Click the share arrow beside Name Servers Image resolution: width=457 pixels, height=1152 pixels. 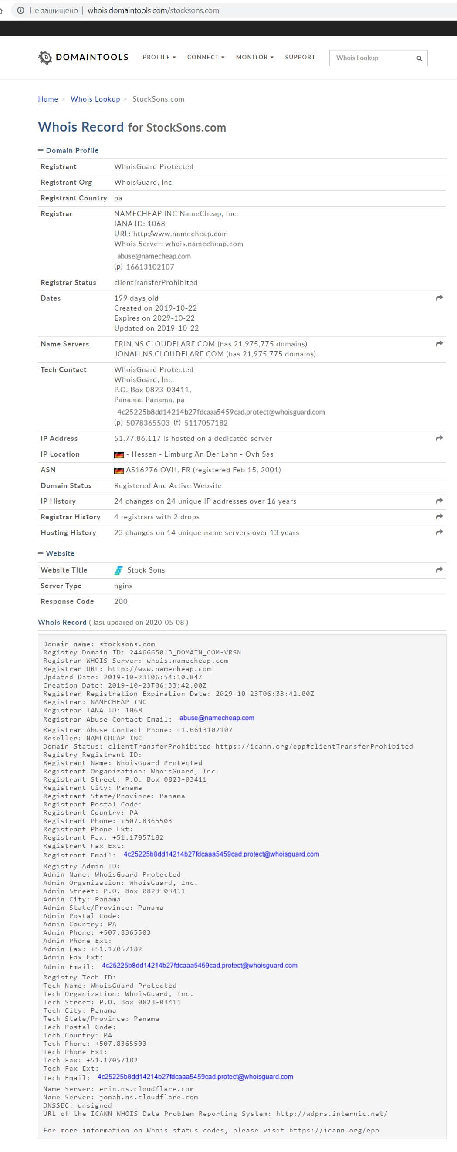[439, 343]
